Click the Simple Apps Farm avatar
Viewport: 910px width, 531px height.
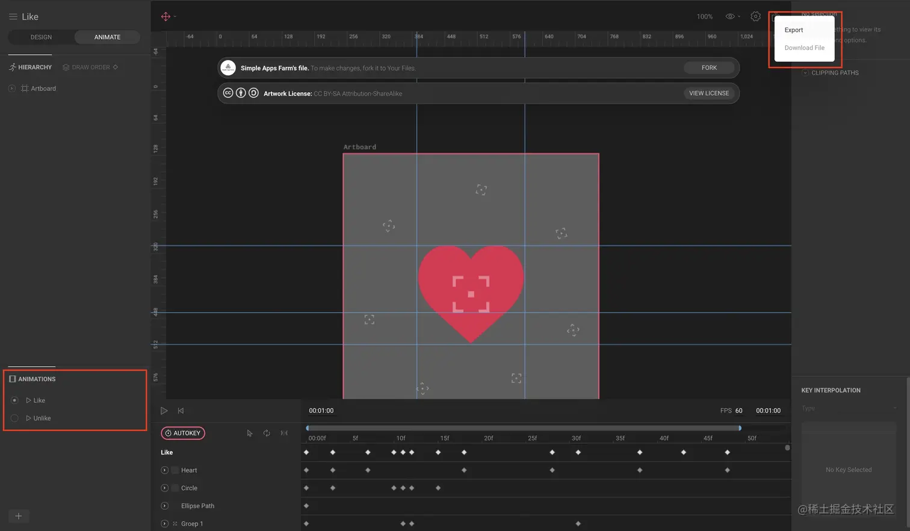[228, 67]
